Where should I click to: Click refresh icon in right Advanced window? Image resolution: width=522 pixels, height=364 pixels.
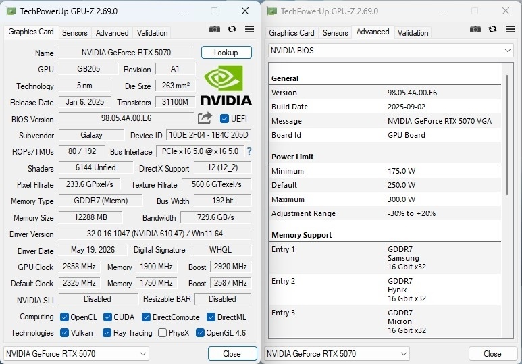(493, 29)
